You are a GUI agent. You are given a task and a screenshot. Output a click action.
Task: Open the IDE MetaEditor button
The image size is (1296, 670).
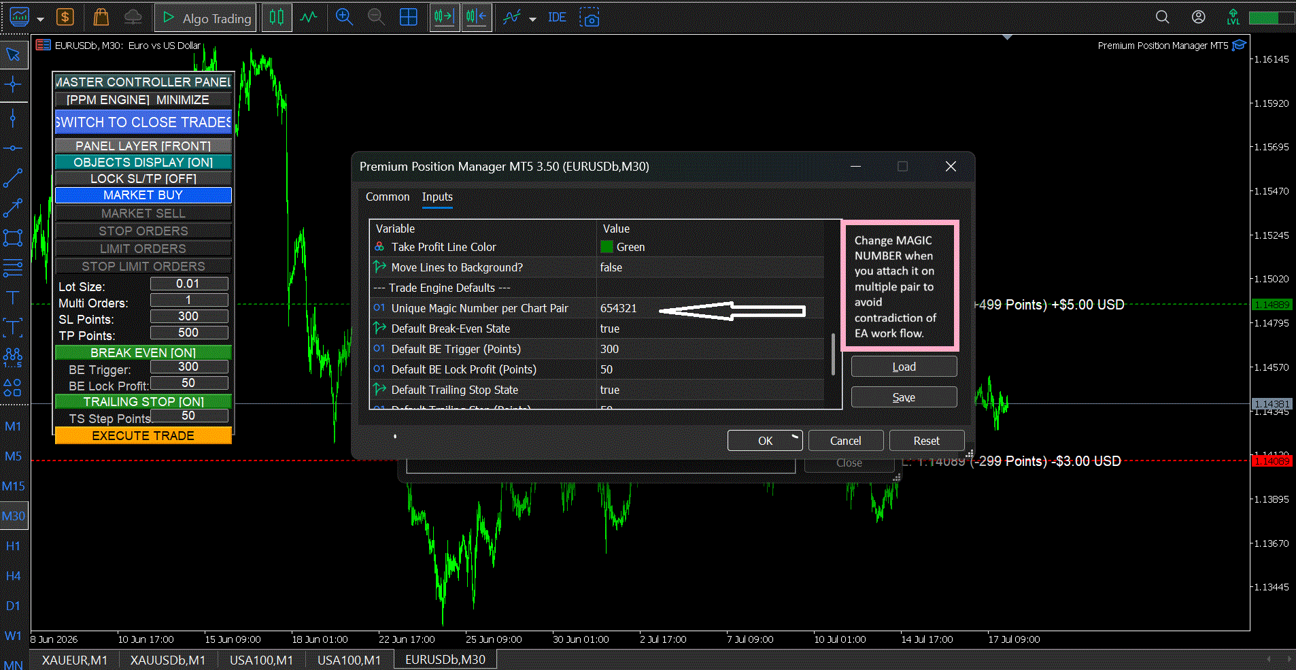(x=557, y=17)
